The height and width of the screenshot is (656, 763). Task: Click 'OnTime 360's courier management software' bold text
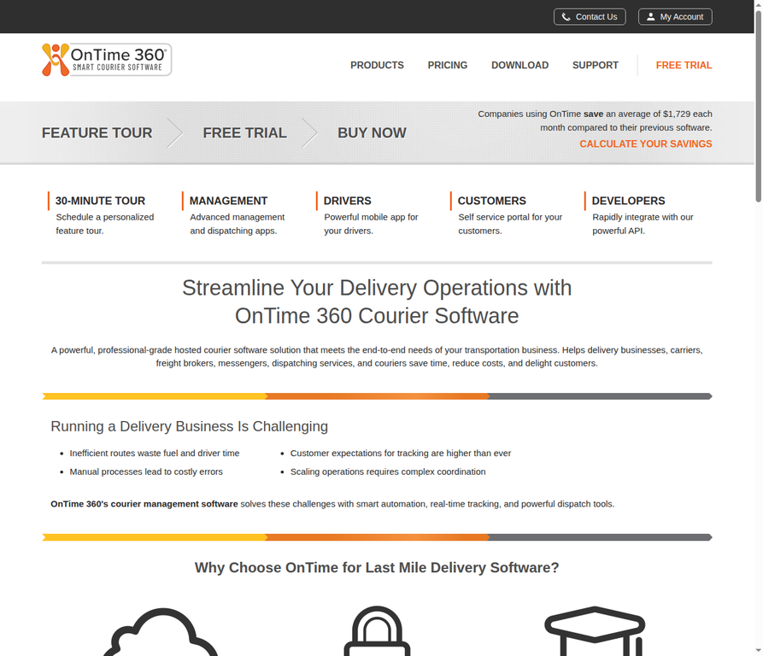(x=144, y=504)
